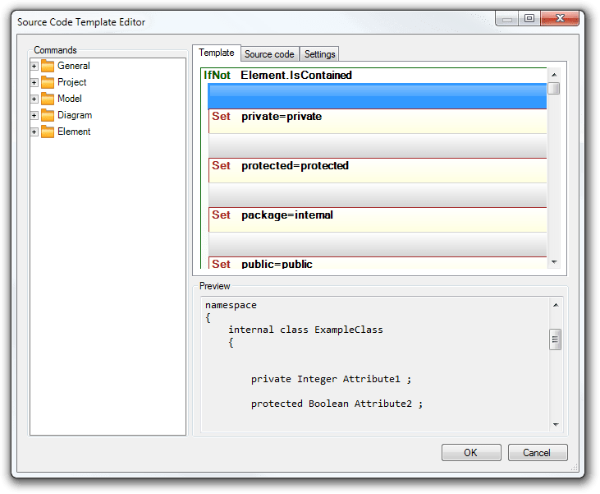The image size is (600, 494).
Task: Click private Integer Attribute1 preview line
Action: coord(331,379)
